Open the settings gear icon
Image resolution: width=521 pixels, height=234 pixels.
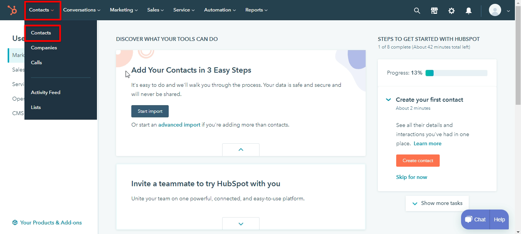click(x=452, y=11)
